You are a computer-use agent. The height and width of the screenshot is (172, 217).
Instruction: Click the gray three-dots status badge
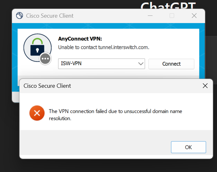pyautogui.click(x=46, y=59)
